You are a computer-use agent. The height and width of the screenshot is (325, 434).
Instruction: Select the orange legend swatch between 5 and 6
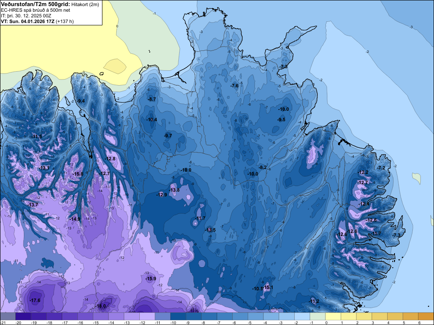(x=411, y=316)
